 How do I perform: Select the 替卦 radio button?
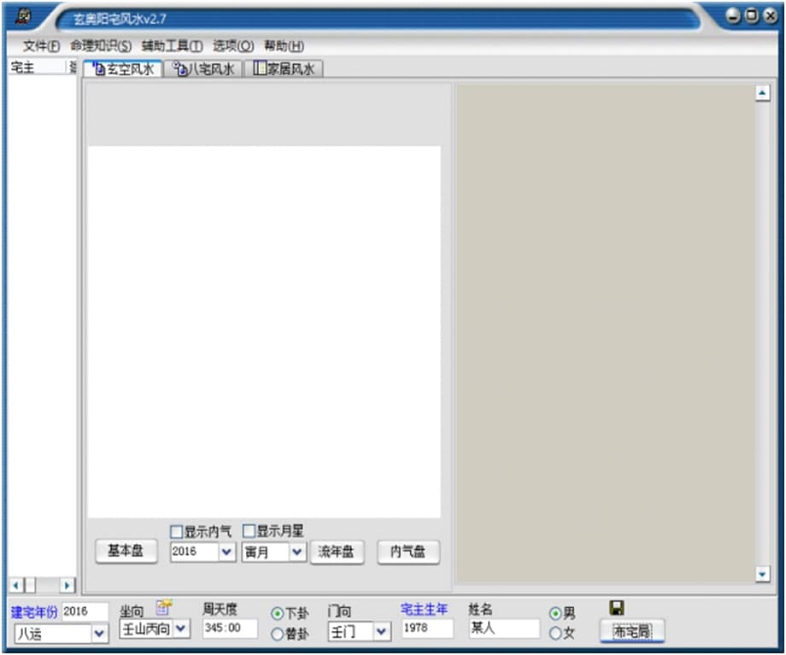click(x=277, y=634)
